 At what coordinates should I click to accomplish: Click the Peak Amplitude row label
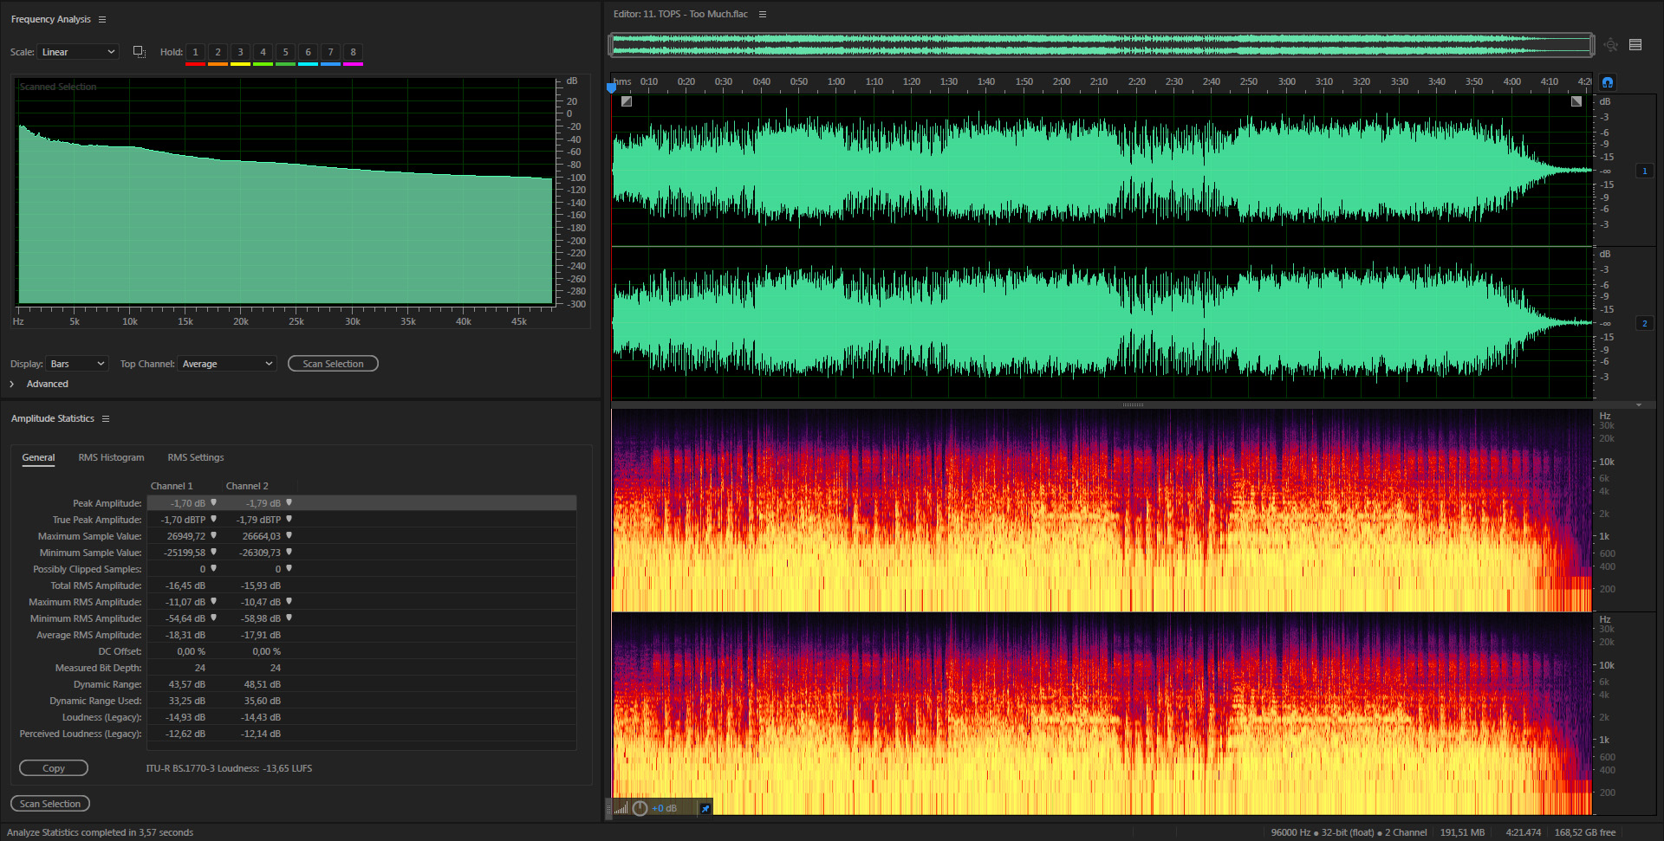coord(107,503)
